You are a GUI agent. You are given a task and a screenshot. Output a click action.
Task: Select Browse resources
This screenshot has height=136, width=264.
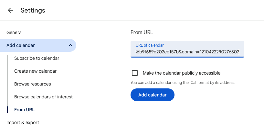33,84
